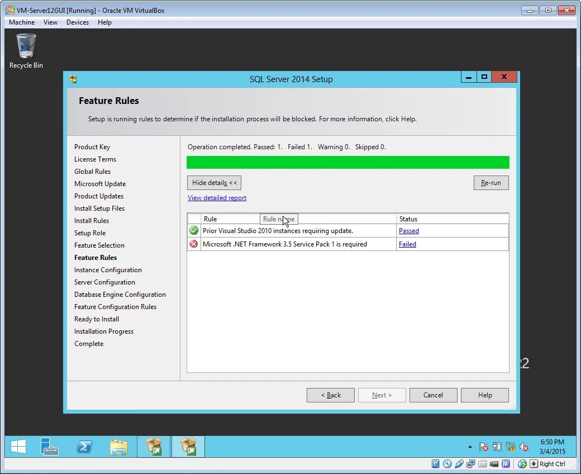
Task: Click VirtualBox window title icon
Action: [x=10, y=10]
